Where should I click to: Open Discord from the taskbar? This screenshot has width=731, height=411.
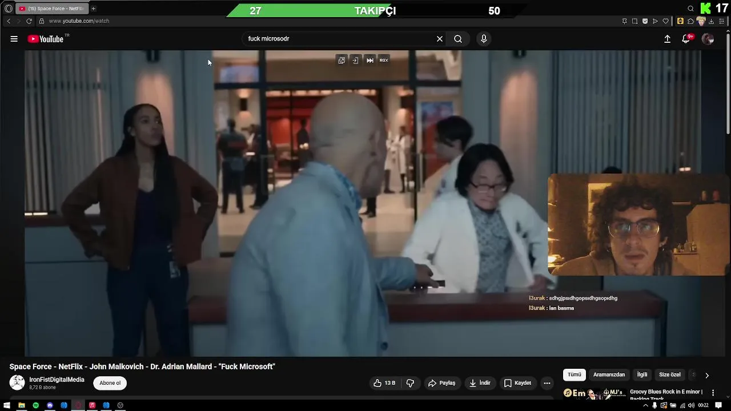coord(50,405)
